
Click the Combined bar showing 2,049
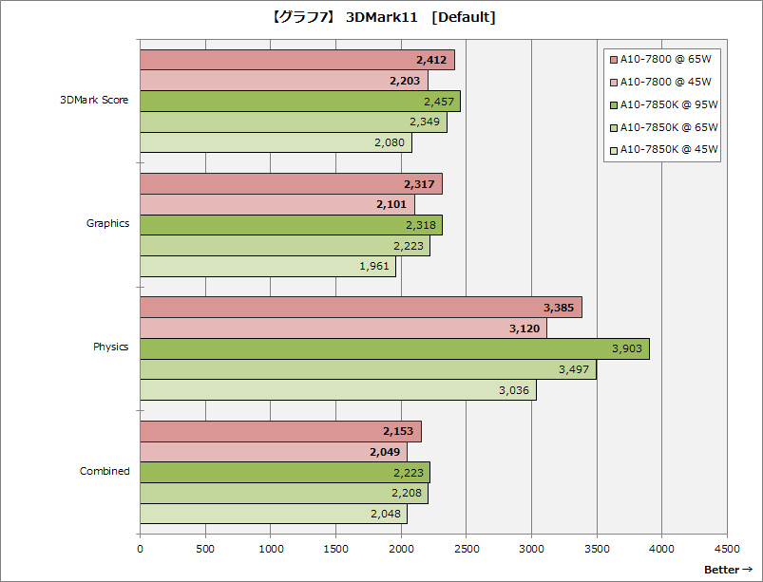click(273, 452)
